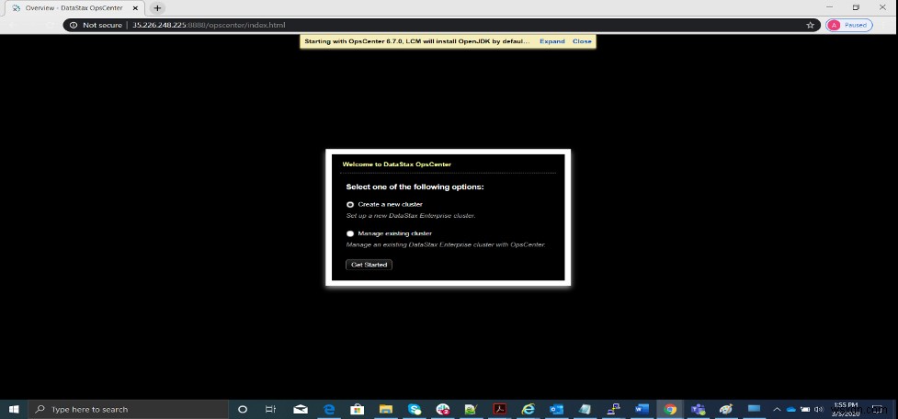Click the Get Started button
This screenshot has width=898, height=419.
click(x=369, y=265)
